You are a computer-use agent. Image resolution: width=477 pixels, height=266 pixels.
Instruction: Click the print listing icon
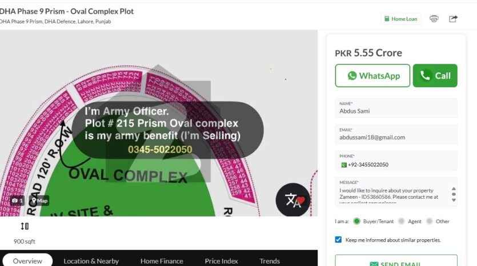coord(434,19)
